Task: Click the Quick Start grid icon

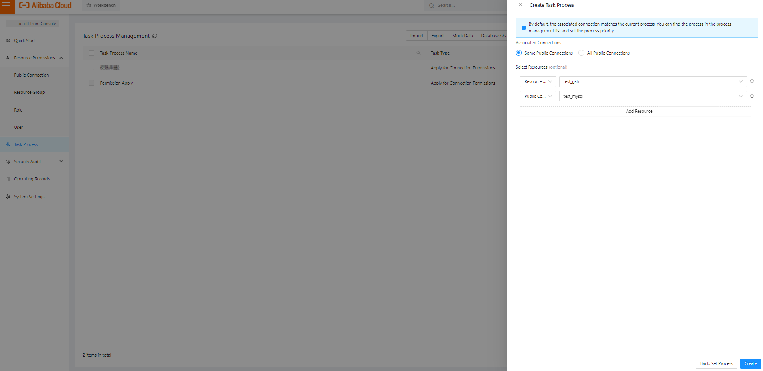Action: [x=8, y=41]
